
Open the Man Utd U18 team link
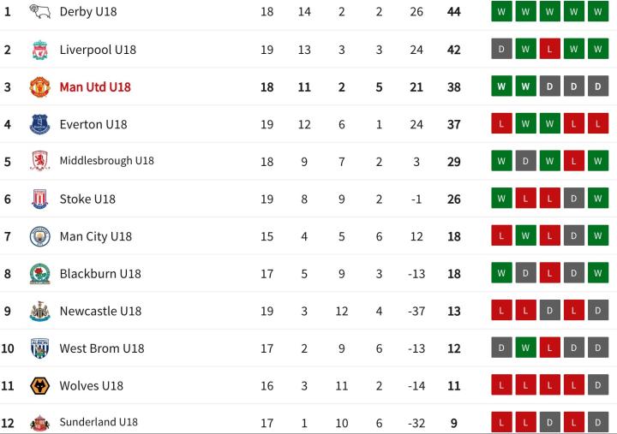pos(94,87)
